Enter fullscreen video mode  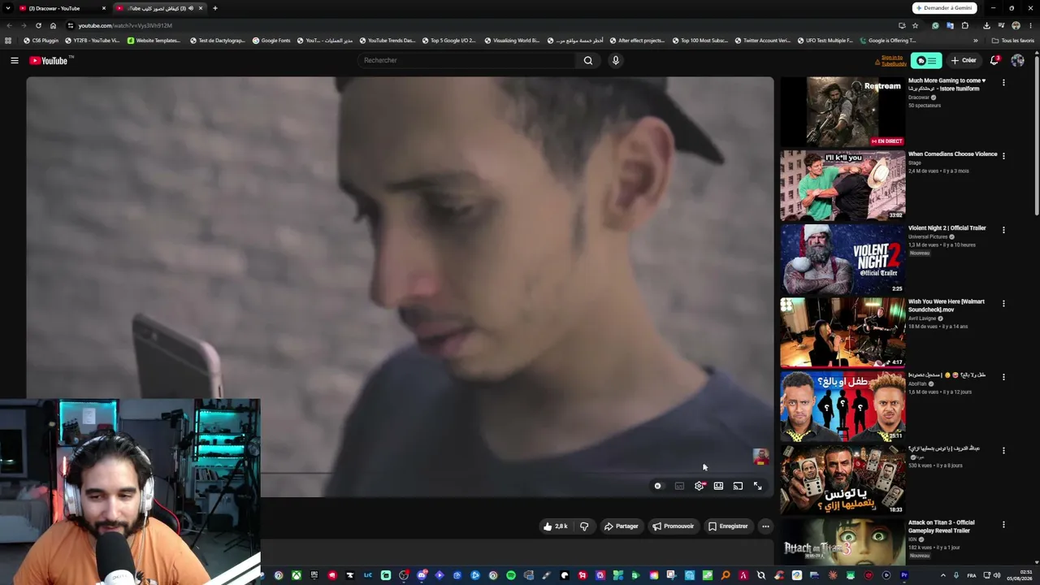coord(757,486)
